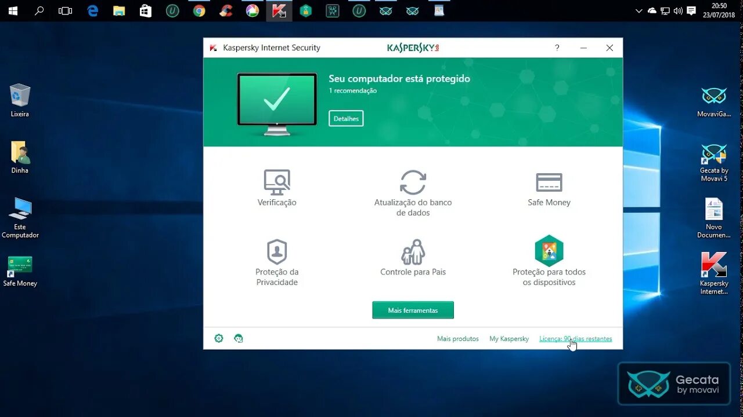Launch Microsoft Edge from the taskbar
This screenshot has height=417, width=743.
tap(92, 10)
